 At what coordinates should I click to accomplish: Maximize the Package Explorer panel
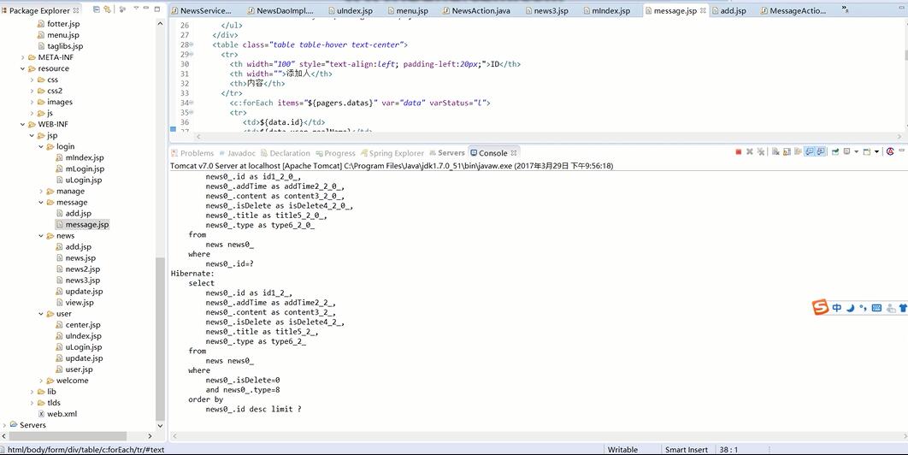click(157, 9)
